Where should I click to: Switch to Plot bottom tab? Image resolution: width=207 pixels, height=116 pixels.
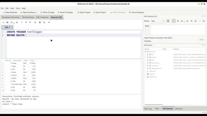pos(157,109)
